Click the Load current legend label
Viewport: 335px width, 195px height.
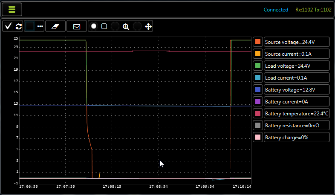pos(296,77)
